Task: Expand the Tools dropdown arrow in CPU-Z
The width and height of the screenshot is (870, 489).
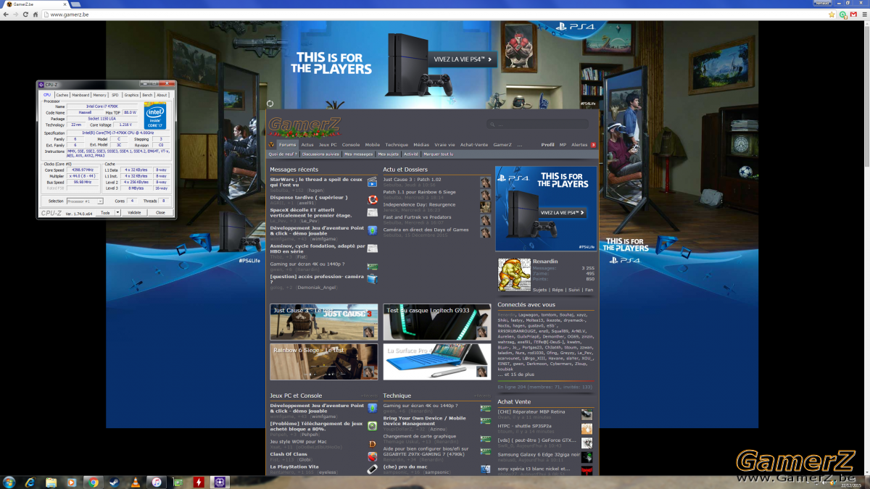Action: click(117, 213)
